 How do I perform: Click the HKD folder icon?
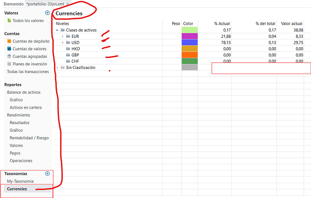[x=68, y=49]
